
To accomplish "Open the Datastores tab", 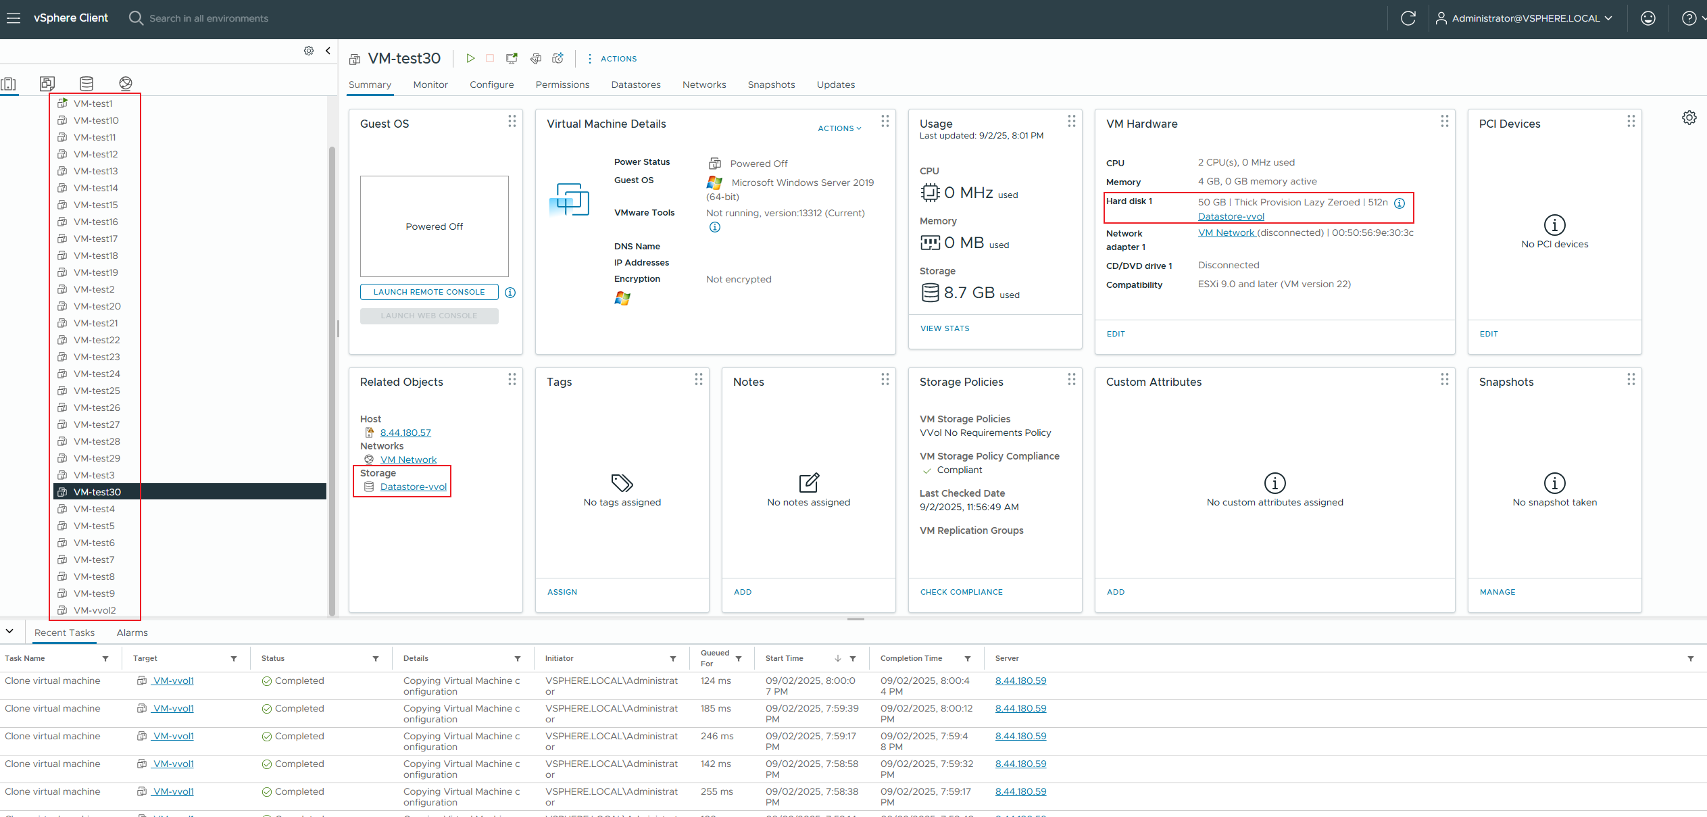I will 636,84.
